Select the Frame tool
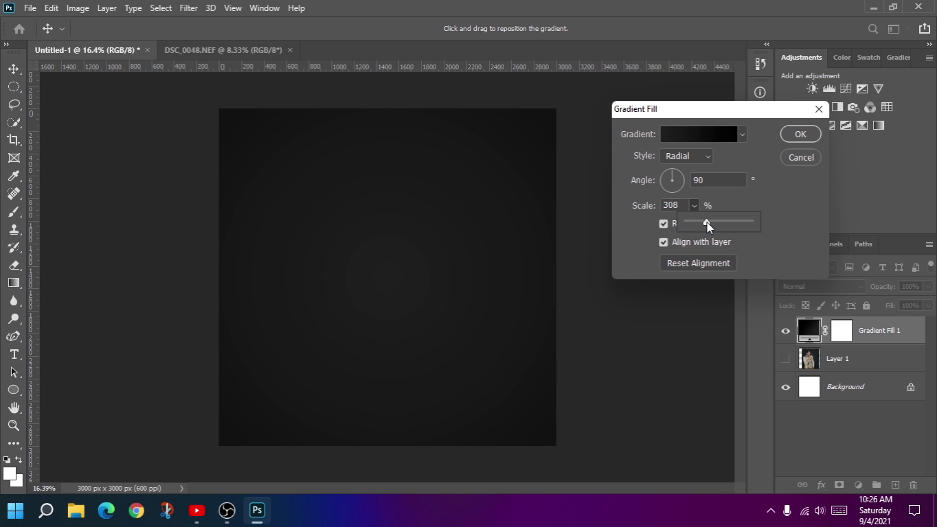Viewport: 937px width, 527px height. coord(14,158)
